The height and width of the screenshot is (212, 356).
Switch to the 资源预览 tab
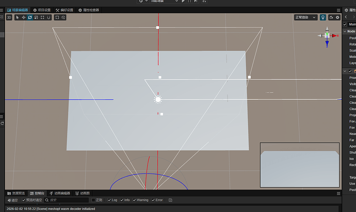(x=16, y=193)
